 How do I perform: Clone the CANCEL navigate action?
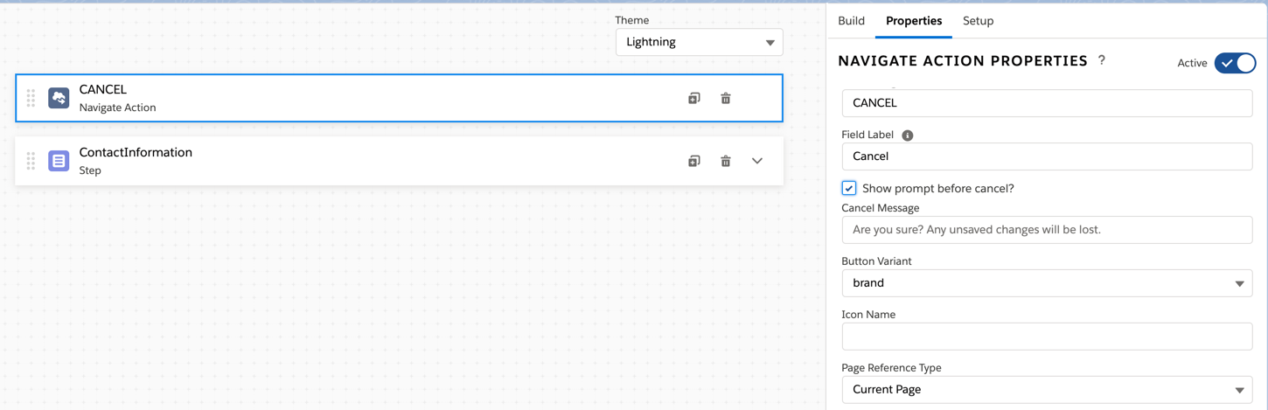pos(693,98)
